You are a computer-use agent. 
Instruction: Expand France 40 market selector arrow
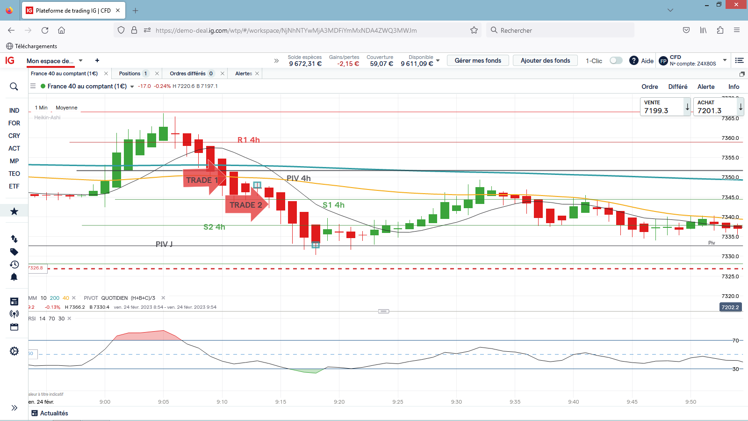(132, 87)
